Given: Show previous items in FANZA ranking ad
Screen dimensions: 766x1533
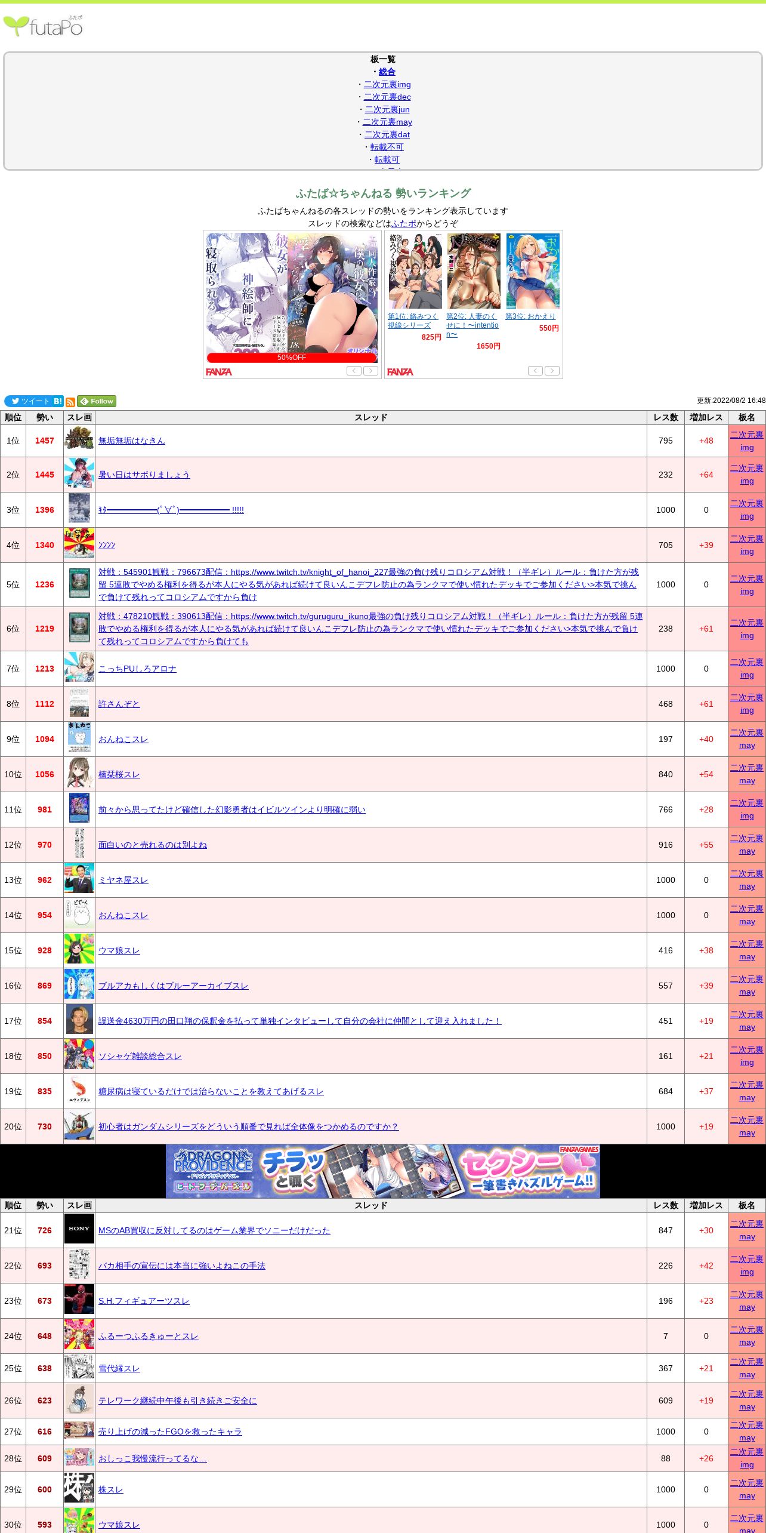Looking at the screenshot, I should (535, 371).
